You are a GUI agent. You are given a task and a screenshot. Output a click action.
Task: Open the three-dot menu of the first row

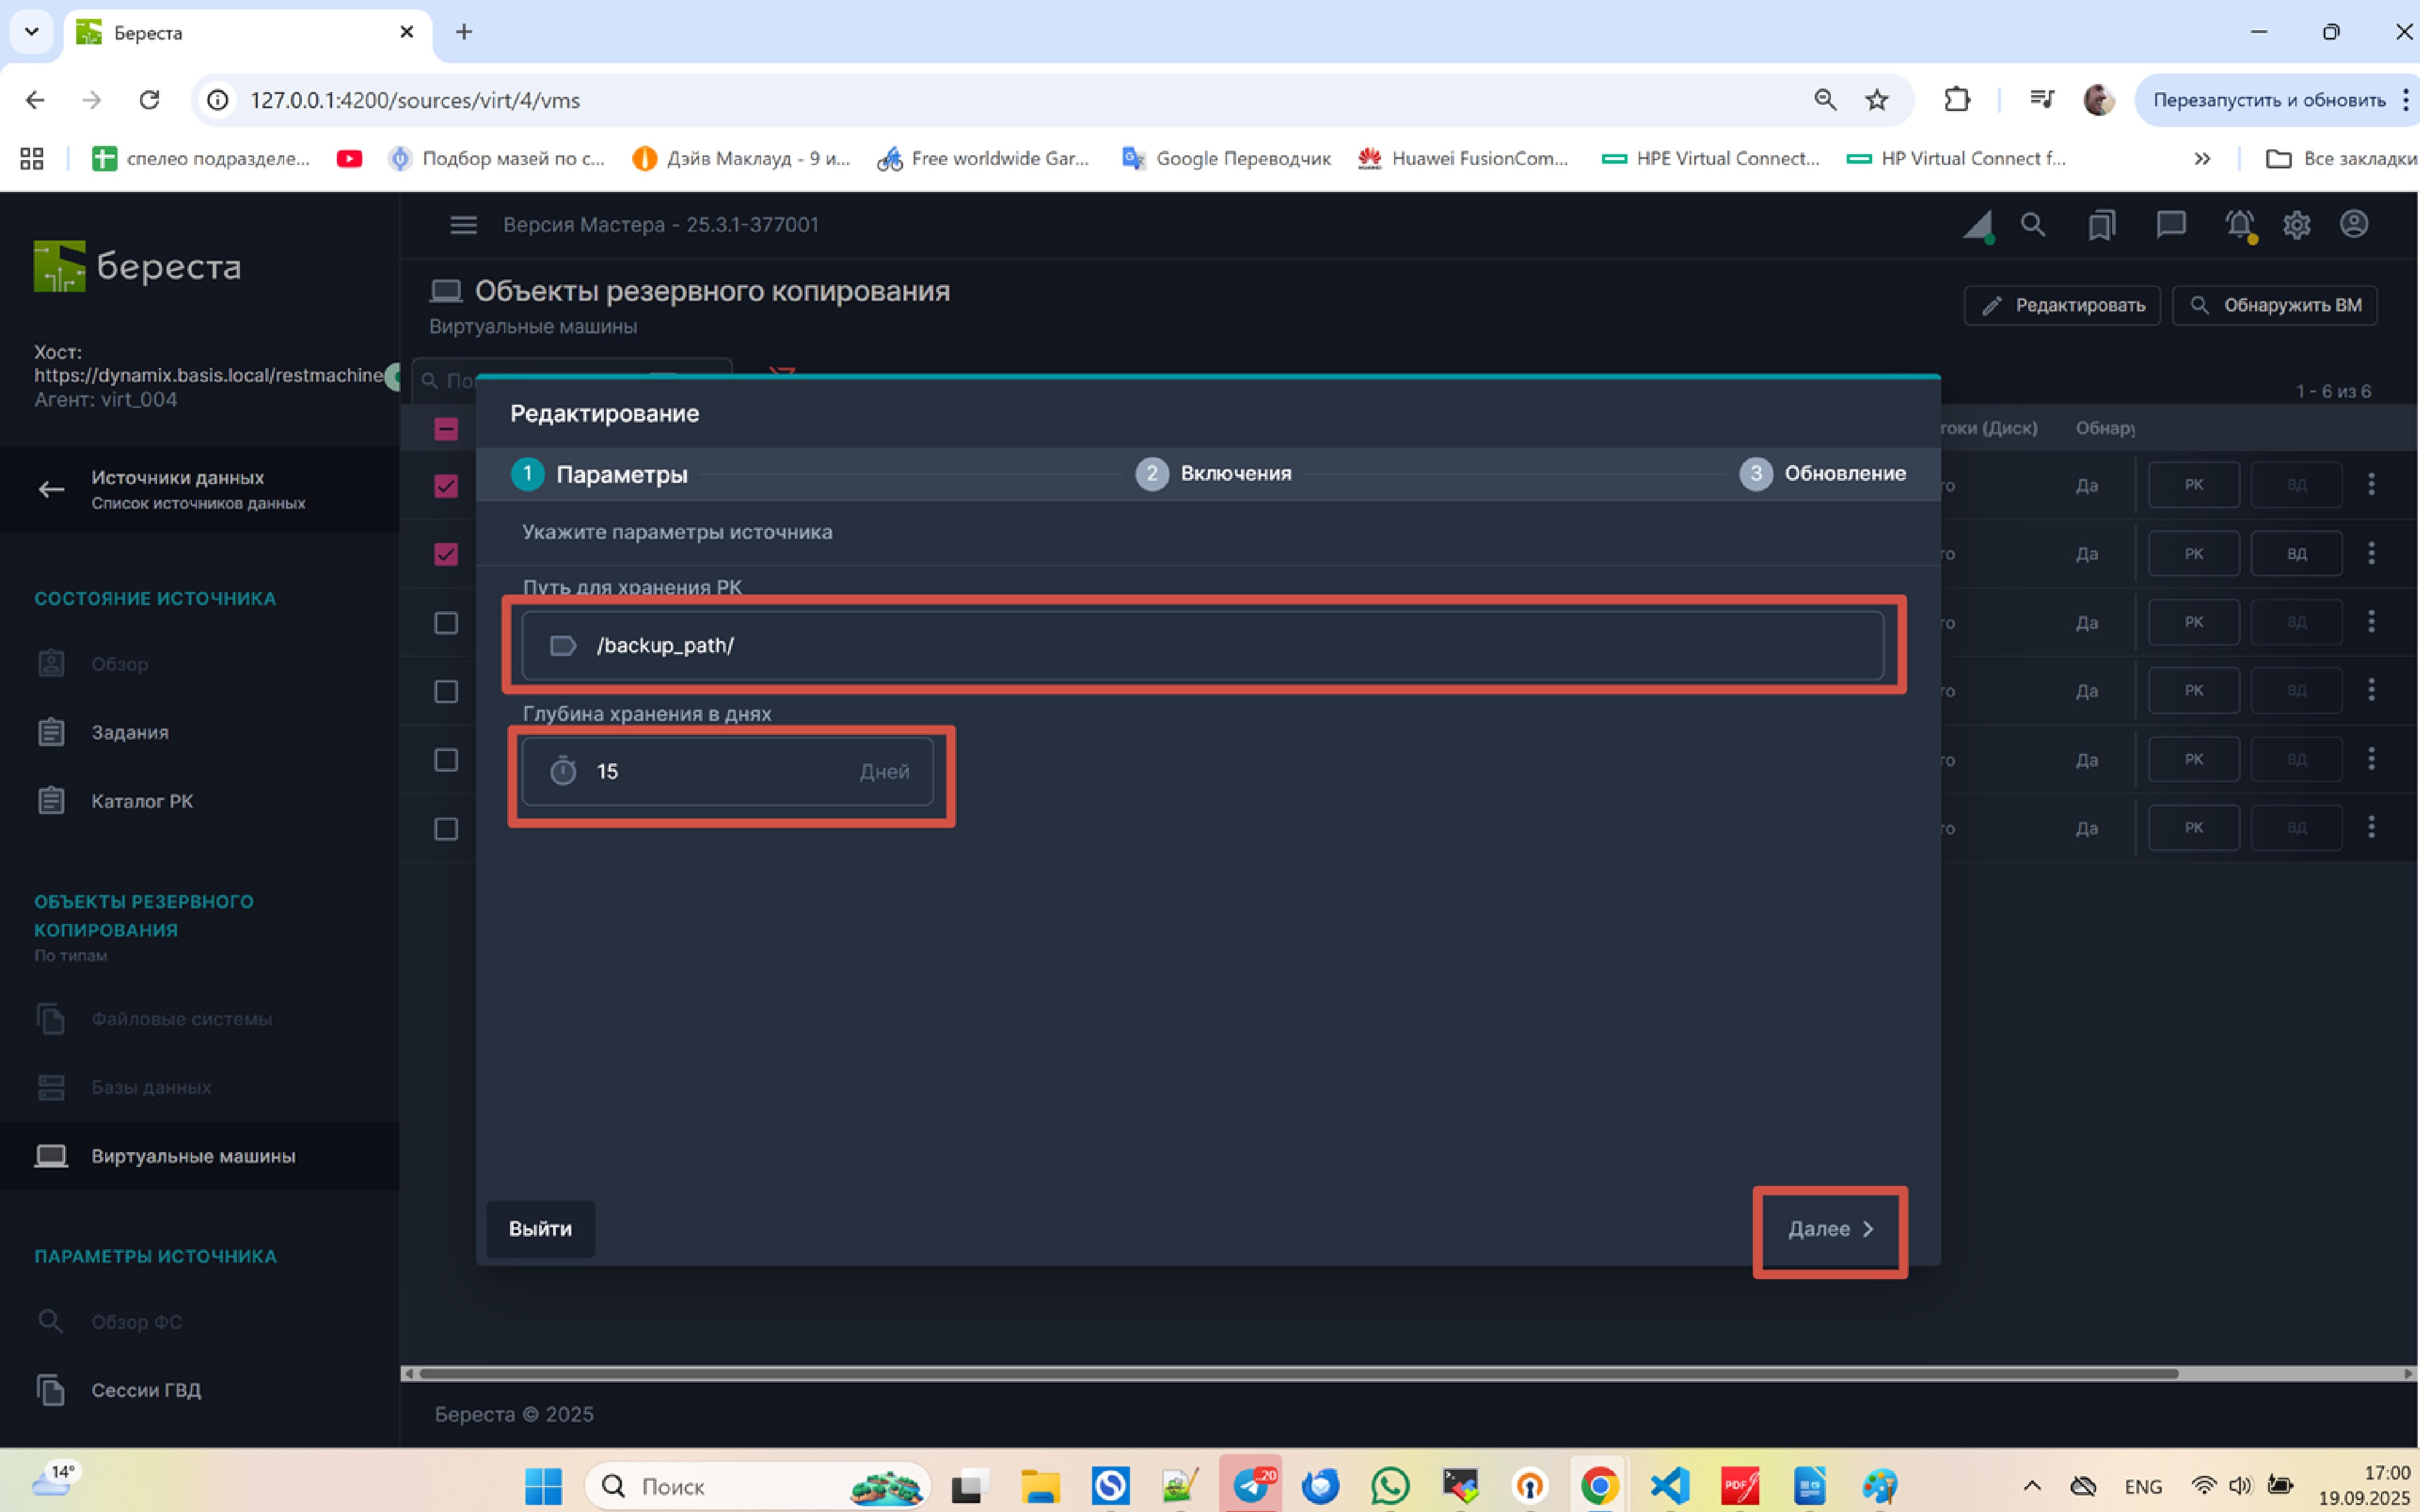[2371, 485]
